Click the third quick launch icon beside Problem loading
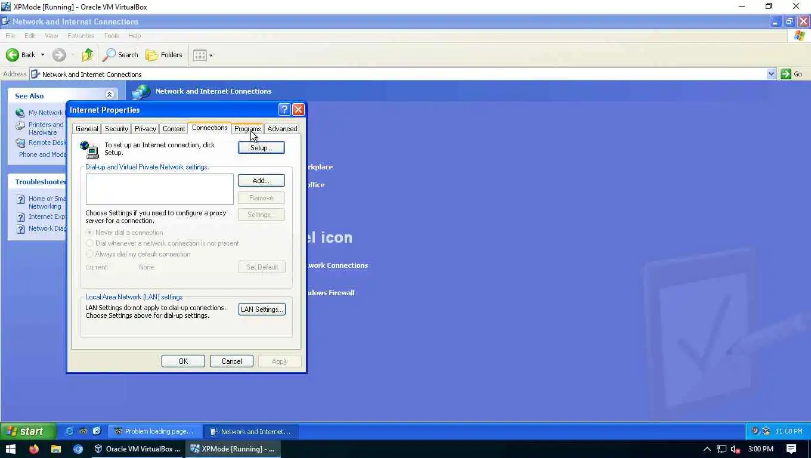This screenshot has height=458, width=811. (x=97, y=431)
